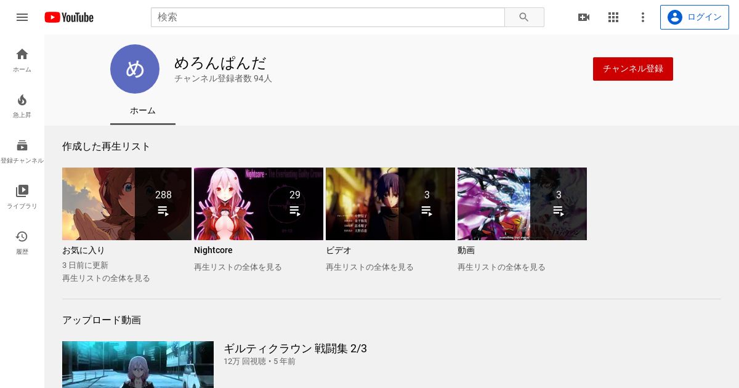This screenshot has width=739, height=388.
Task: Click the search magnifier button
Action: pos(524,17)
